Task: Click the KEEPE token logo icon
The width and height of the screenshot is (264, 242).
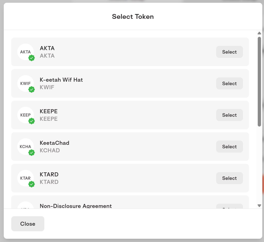Action: point(26,115)
